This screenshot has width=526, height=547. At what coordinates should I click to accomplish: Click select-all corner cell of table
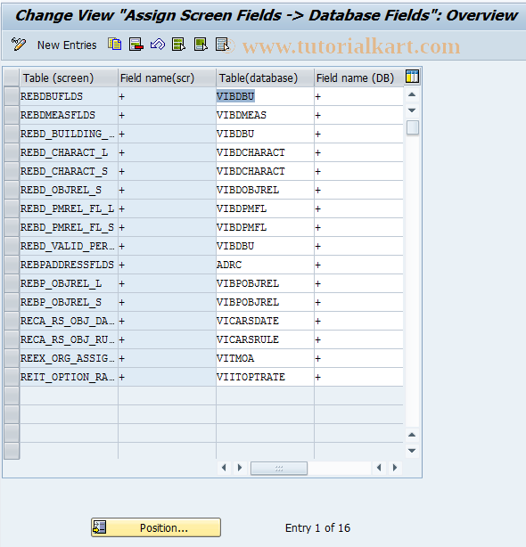12,78
